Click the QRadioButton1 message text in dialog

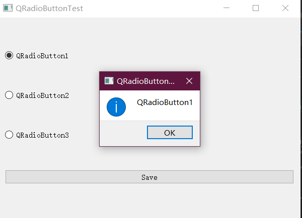(x=165, y=102)
